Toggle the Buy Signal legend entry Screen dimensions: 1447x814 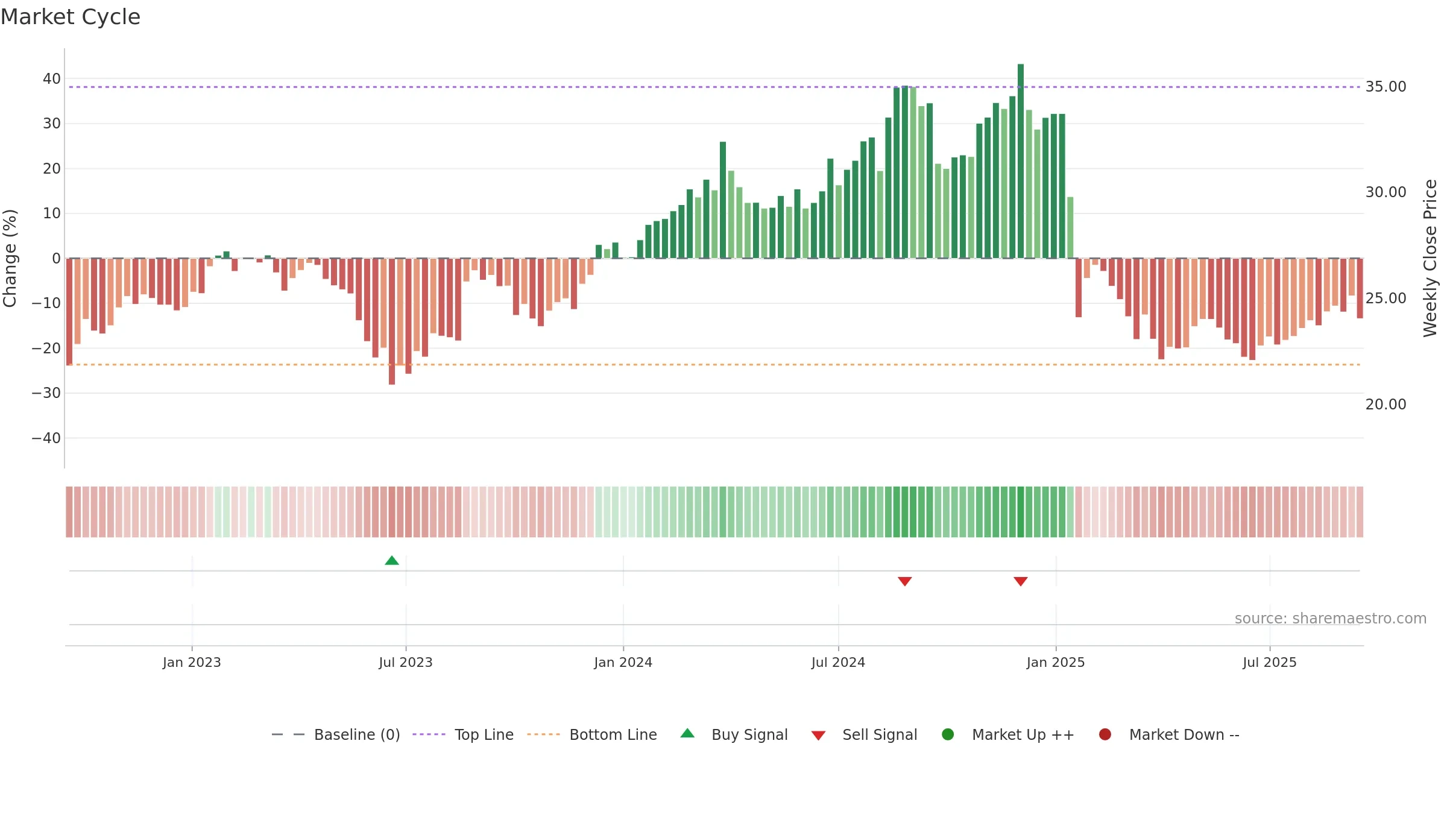click(734, 734)
